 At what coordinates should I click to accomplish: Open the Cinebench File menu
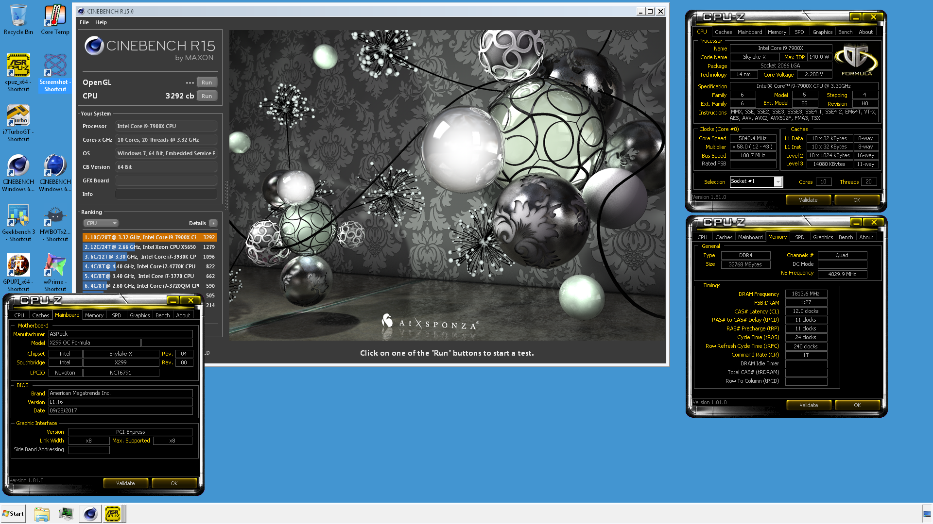[x=84, y=22]
